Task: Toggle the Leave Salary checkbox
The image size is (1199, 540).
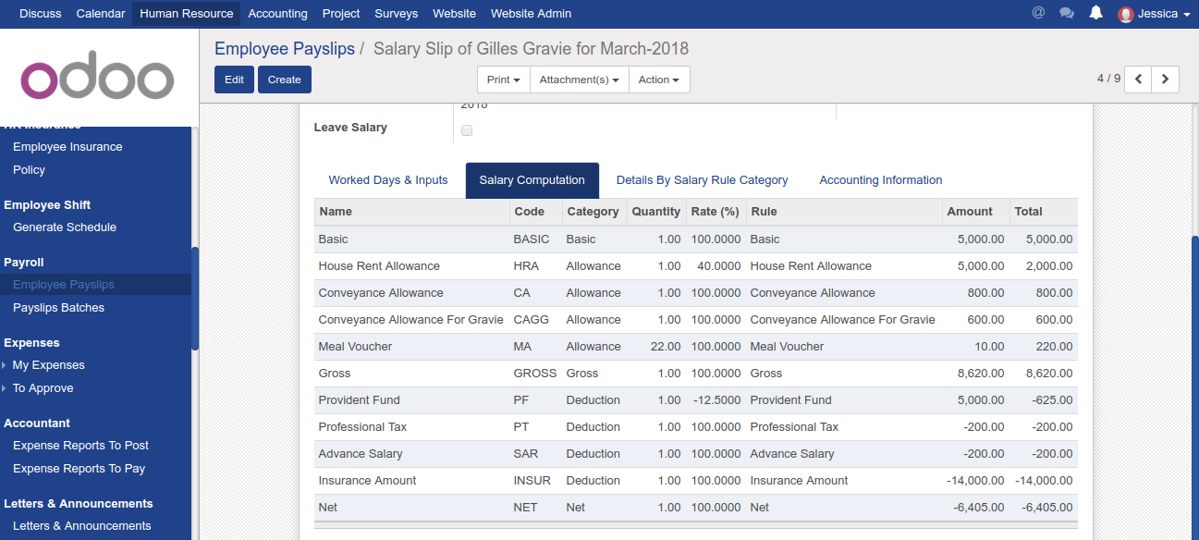Action: click(467, 130)
